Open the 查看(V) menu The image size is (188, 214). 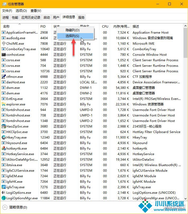coord(36,11)
